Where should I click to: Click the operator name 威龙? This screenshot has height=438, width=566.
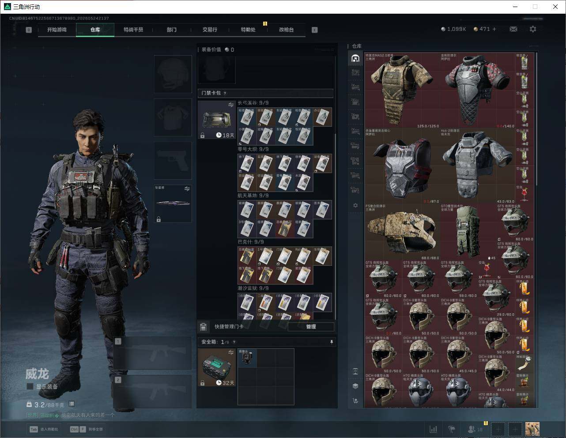[37, 374]
